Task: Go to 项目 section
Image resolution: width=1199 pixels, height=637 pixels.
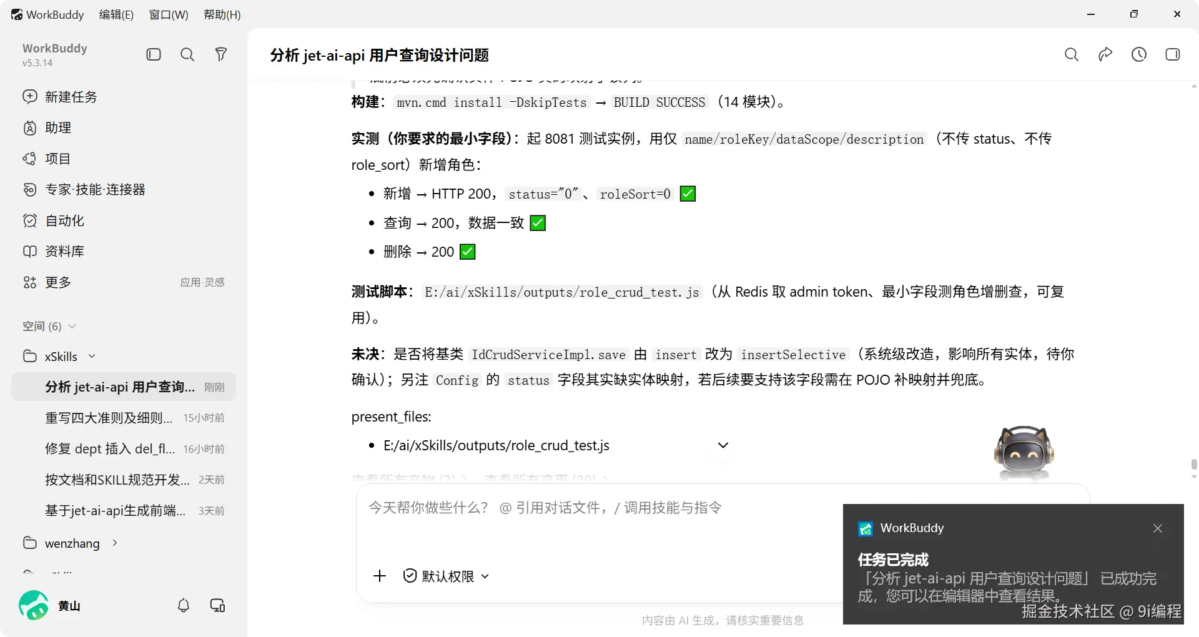Action: 124,159
